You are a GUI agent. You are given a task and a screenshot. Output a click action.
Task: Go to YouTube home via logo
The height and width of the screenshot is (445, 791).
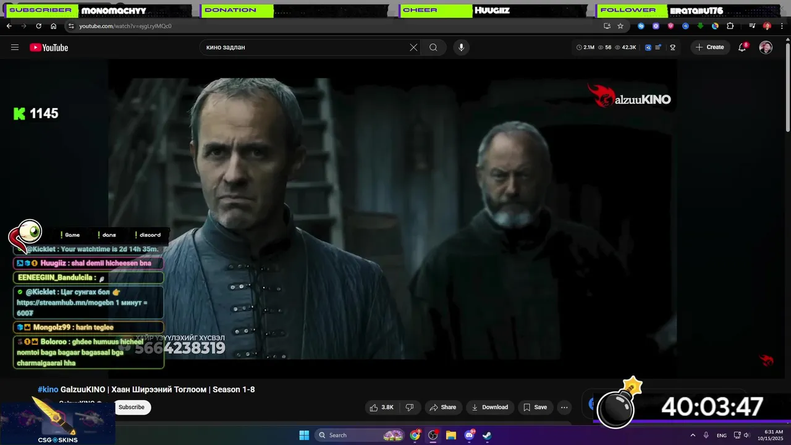pos(49,48)
